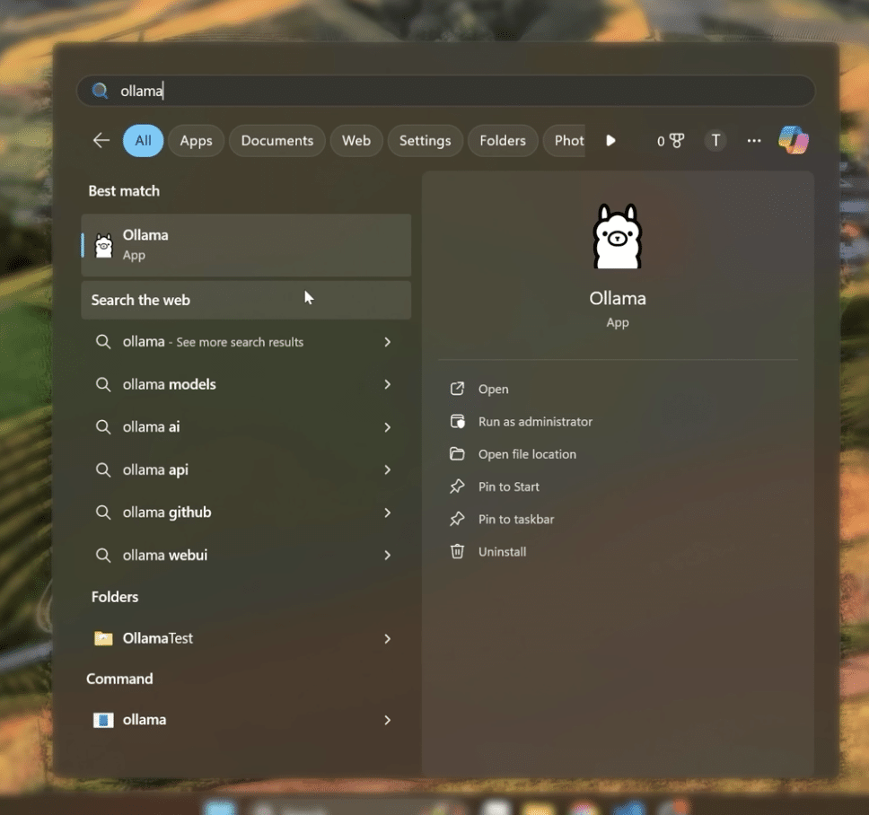Switch to the Folders filter tab
Image resolution: width=869 pixels, height=815 pixels.
[503, 141]
